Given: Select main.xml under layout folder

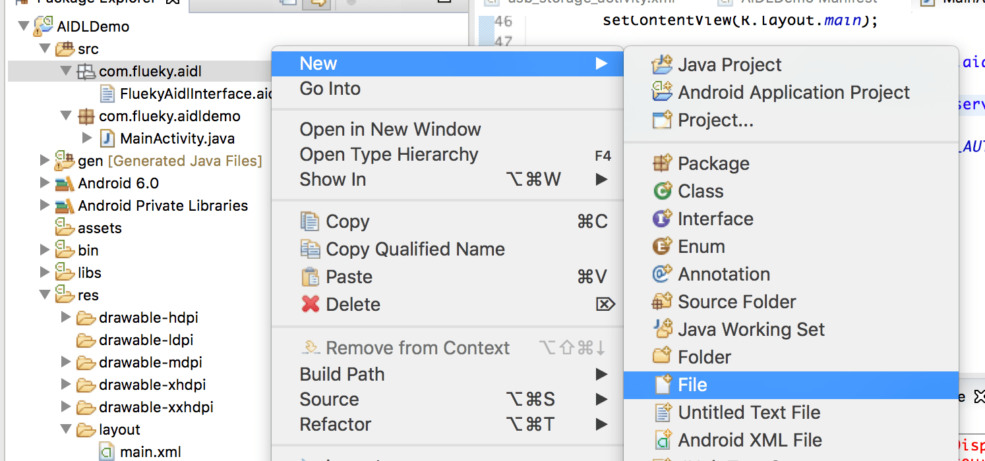Looking at the screenshot, I should (x=150, y=452).
